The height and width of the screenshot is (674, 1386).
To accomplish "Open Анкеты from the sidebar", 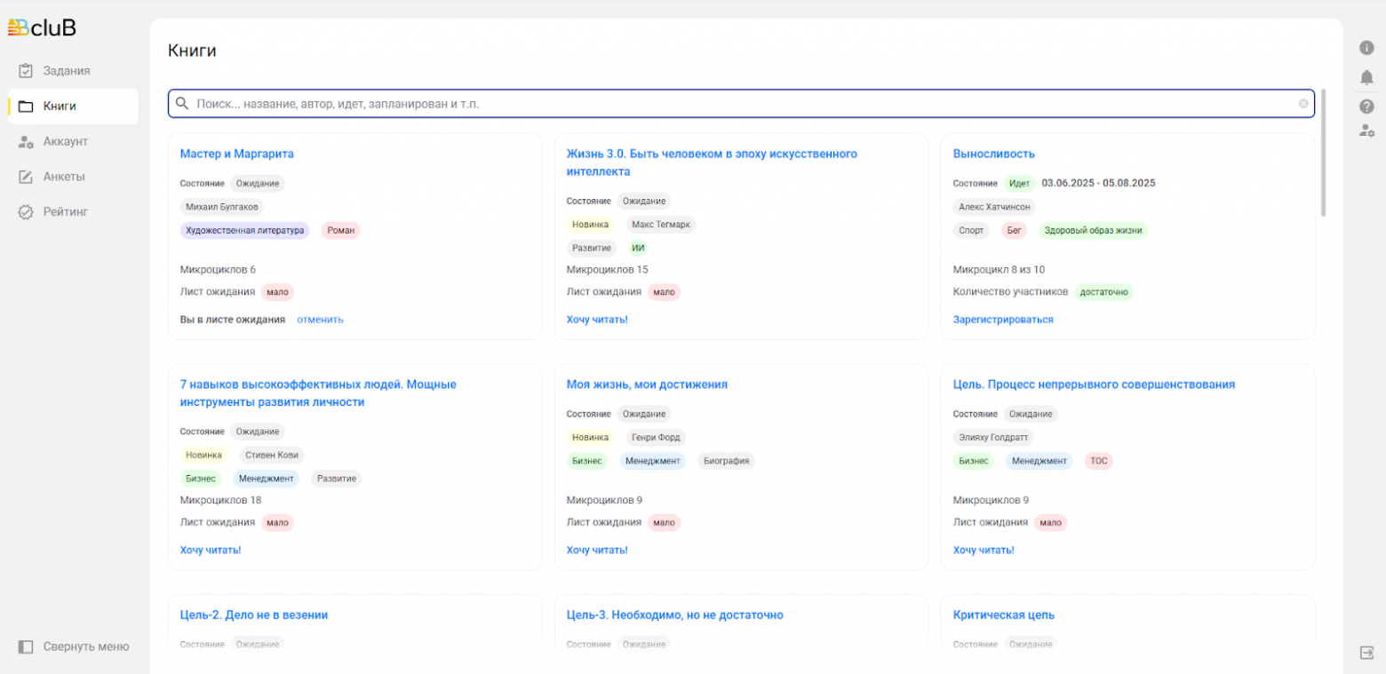I will point(64,177).
